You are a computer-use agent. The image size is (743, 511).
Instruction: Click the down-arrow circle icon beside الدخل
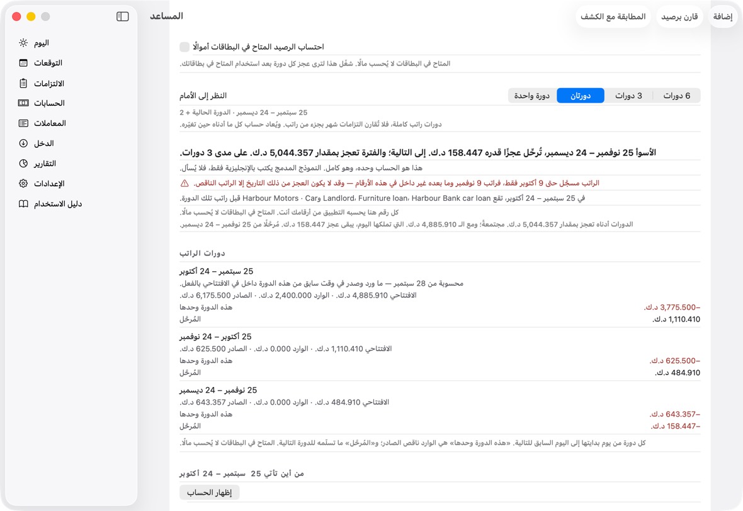23,143
